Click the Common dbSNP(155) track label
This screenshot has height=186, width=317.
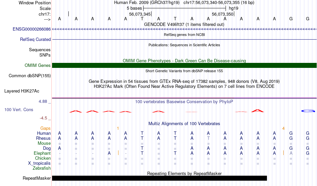click(29, 76)
